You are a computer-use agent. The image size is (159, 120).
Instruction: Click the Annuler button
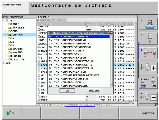pyautogui.click(x=93, y=91)
